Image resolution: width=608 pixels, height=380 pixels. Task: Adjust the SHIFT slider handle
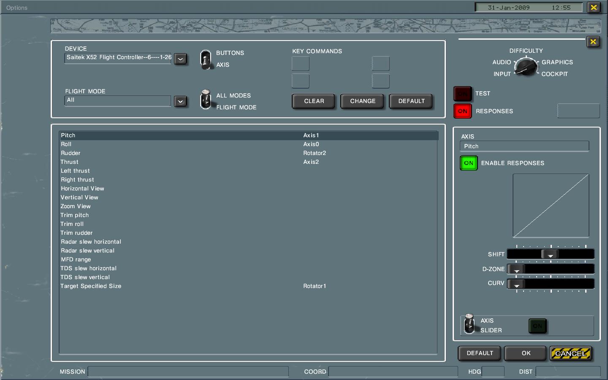[550, 254]
